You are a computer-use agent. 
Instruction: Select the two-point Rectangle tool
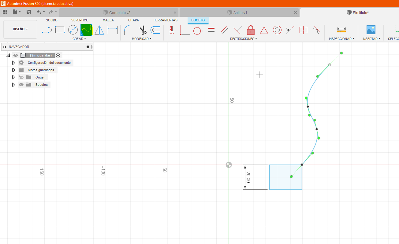pos(60,30)
